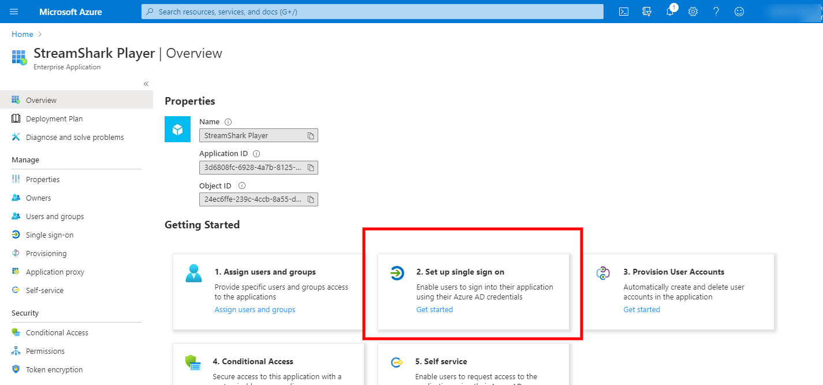
Task: Focus the search resources input field
Action: (x=373, y=12)
